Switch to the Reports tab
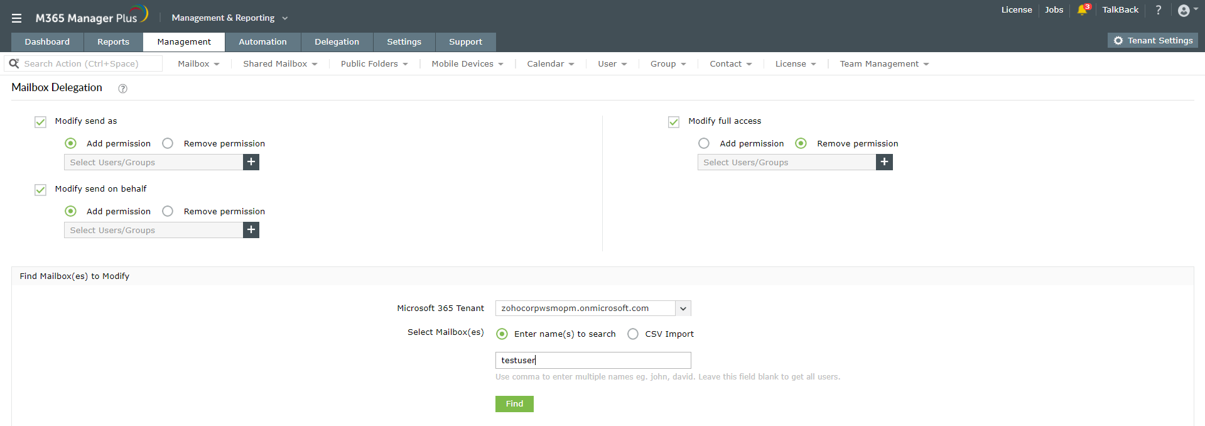Image resolution: width=1205 pixels, height=426 pixels. (113, 42)
